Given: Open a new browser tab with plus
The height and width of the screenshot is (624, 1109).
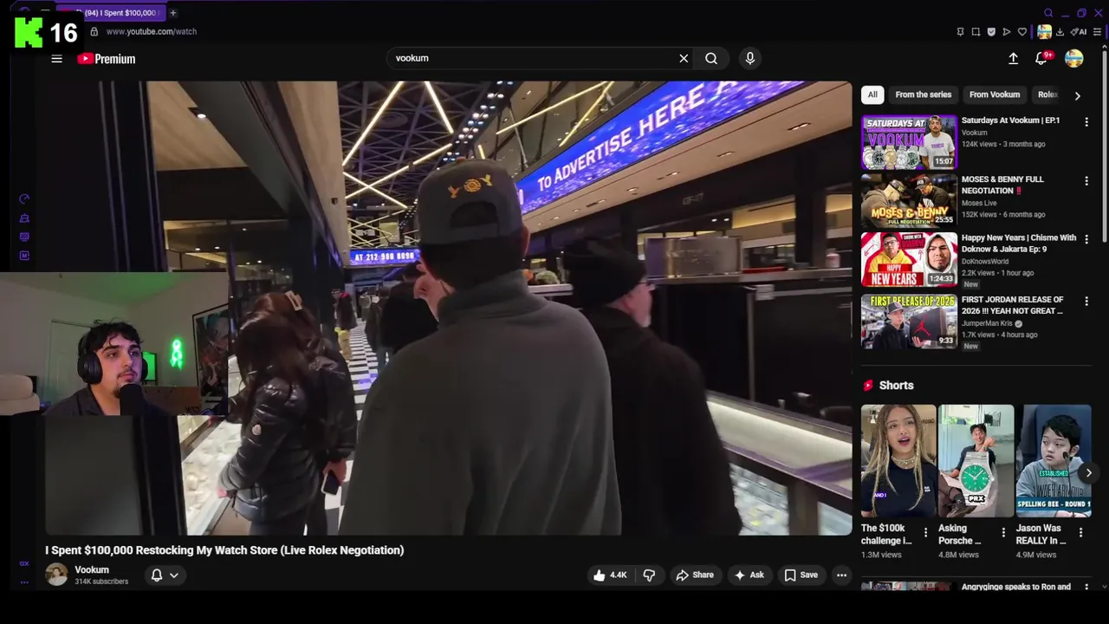Looking at the screenshot, I should [172, 13].
